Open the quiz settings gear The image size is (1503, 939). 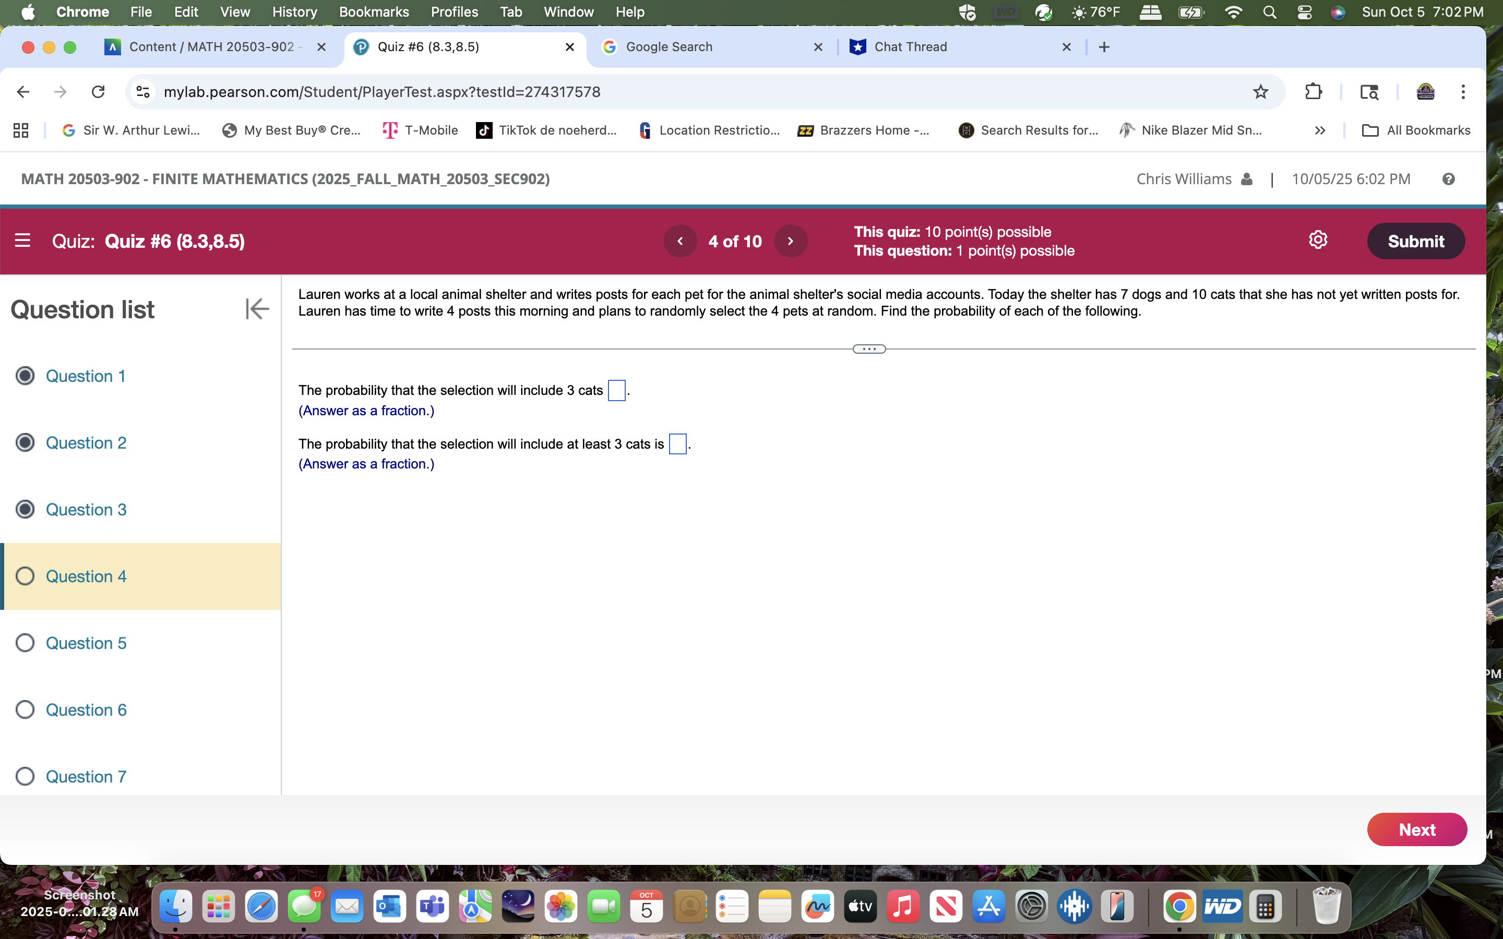point(1318,240)
